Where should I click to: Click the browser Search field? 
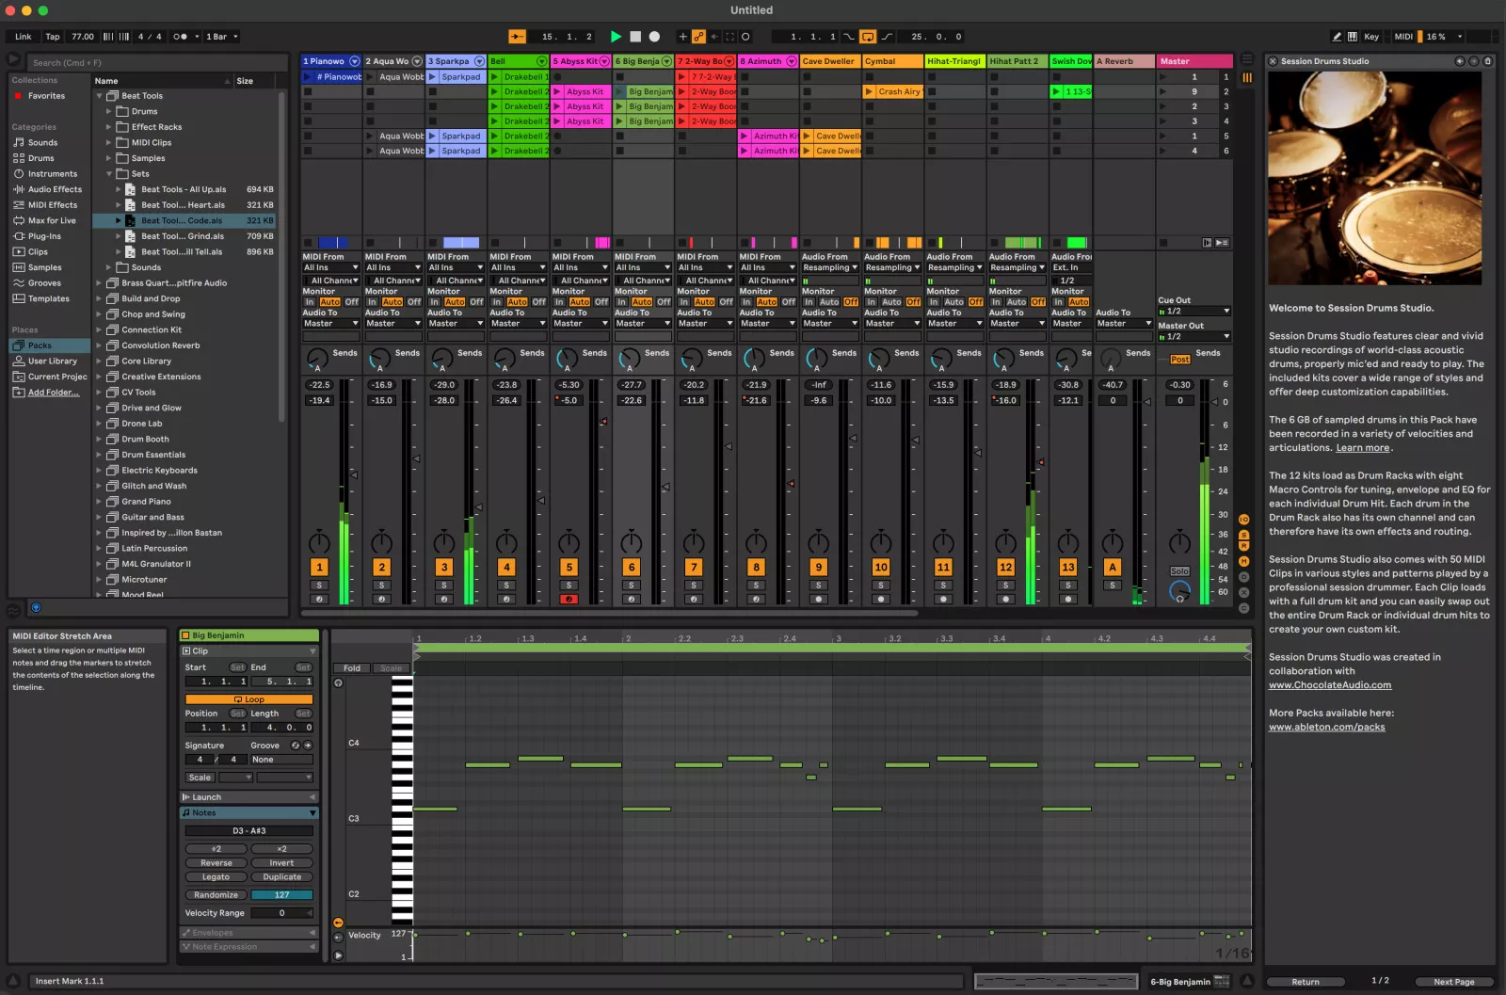coord(155,63)
